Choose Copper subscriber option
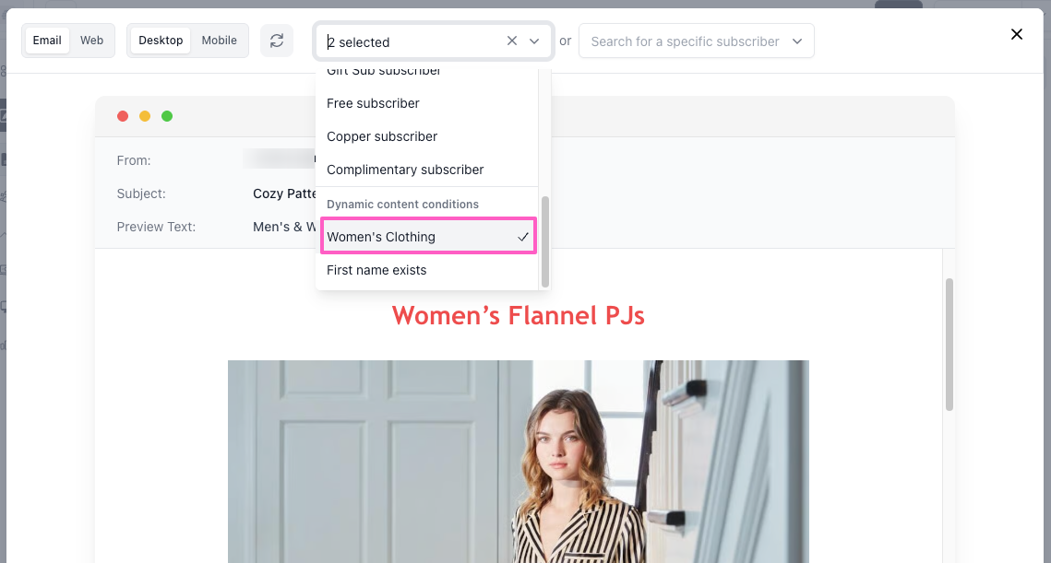Image resolution: width=1051 pixels, height=563 pixels. pos(382,136)
